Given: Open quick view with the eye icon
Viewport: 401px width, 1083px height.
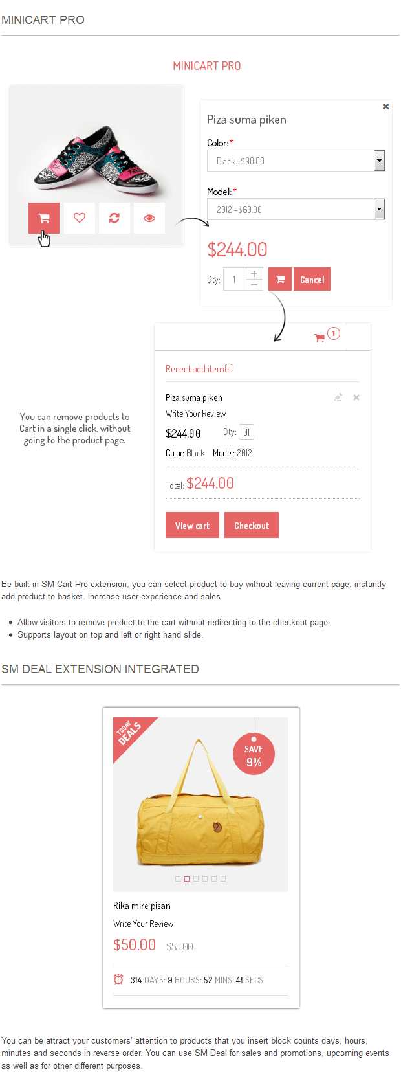Looking at the screenshot, I should (149, 218).
